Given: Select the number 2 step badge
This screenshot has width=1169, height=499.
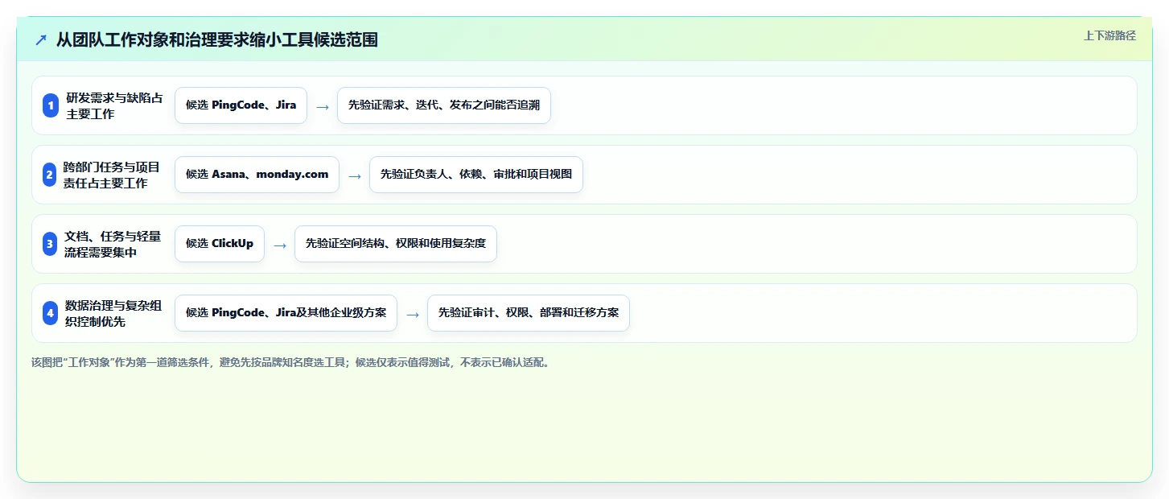Looking at the screenshot, I should pyautogui.click(x=51, y=175).
